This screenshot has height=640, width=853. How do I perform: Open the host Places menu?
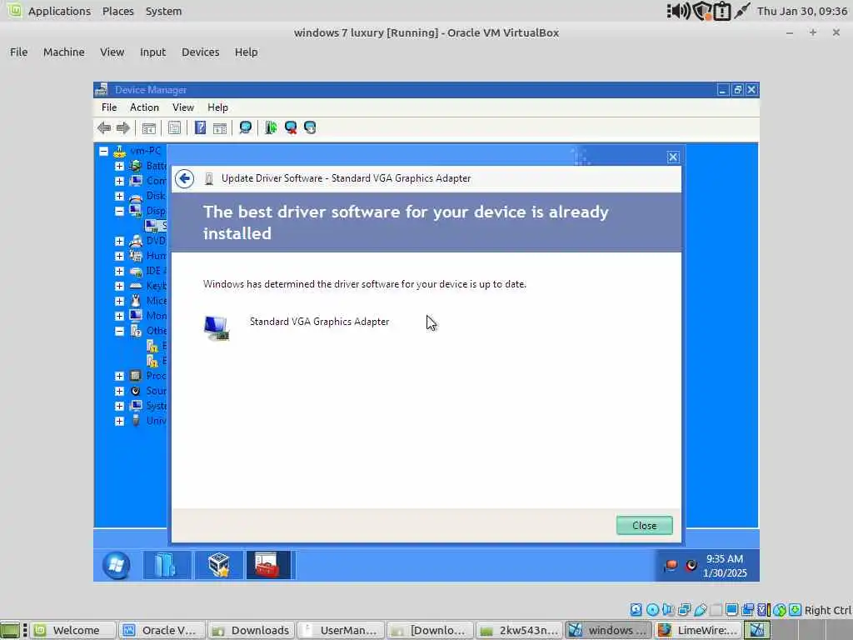tap(117, 11)
